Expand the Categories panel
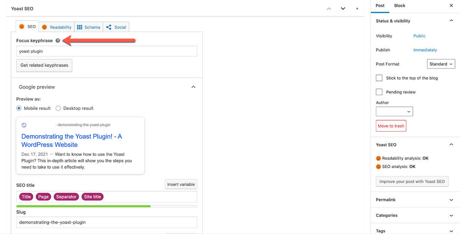 click(x=451, y=215)
